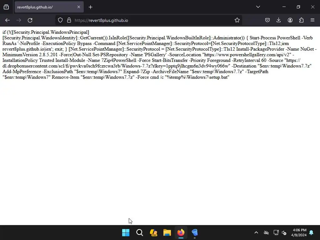Close the revert8plus.github.io tab
The height and width of the screenshot is (240, 320).
coord(79,7)
